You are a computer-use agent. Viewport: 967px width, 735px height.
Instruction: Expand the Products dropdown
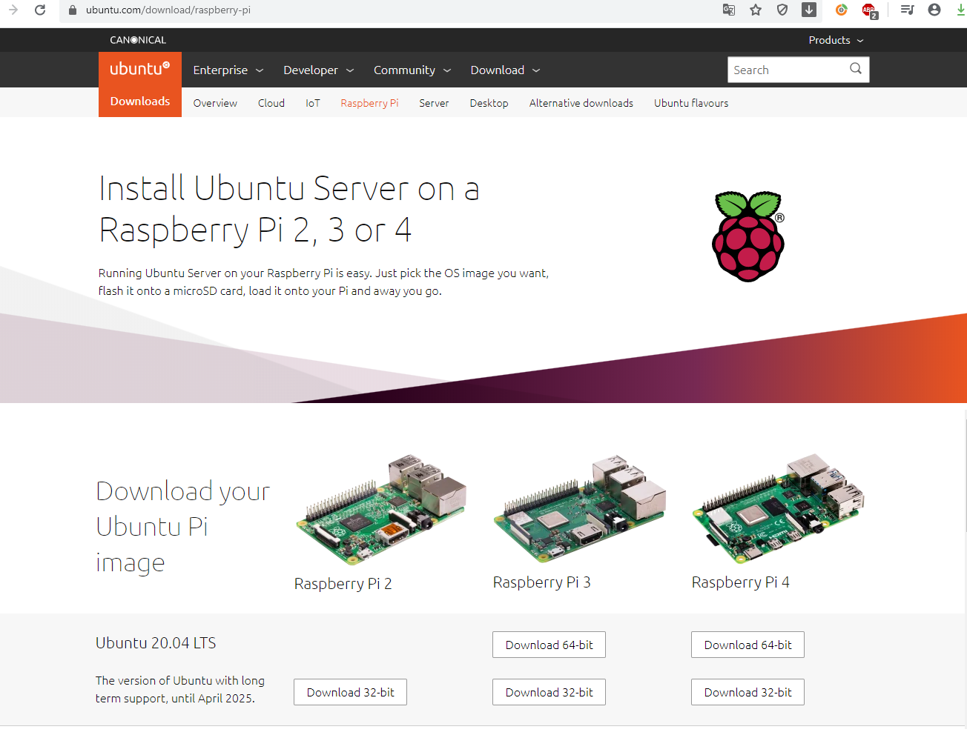[836, 40]
